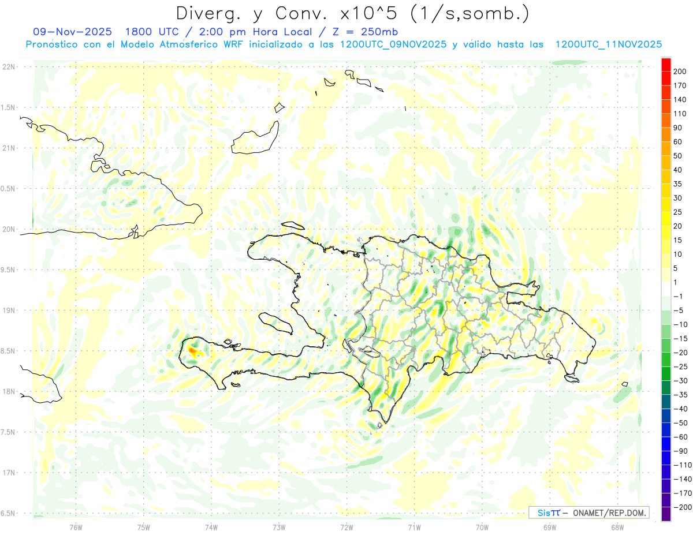Click the '72W' longitude label
The width and height of the screenshot is (693, 535).
click(x=346, y=526)
